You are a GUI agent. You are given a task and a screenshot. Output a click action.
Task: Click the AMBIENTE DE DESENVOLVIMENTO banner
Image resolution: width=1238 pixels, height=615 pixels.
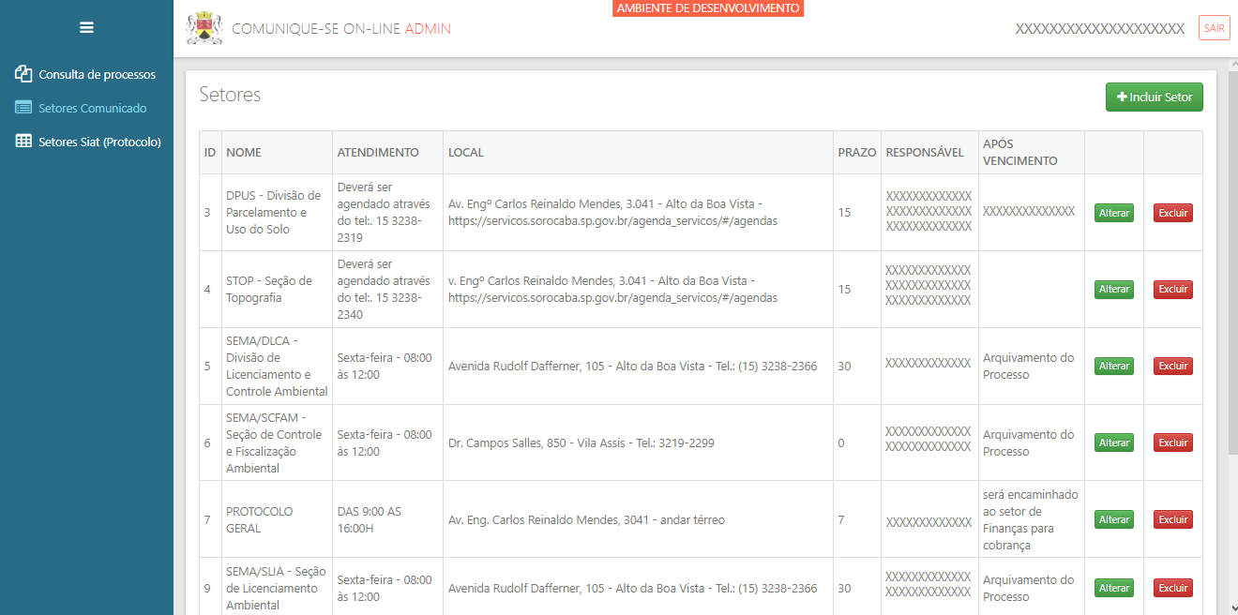tap(708, 8)
